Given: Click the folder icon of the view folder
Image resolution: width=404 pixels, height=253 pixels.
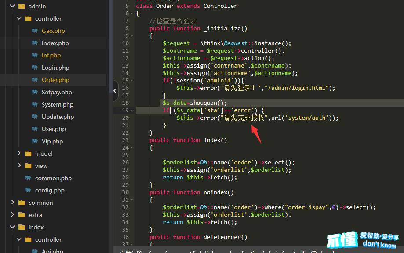Looking at the screenshot, I should 28,166.
